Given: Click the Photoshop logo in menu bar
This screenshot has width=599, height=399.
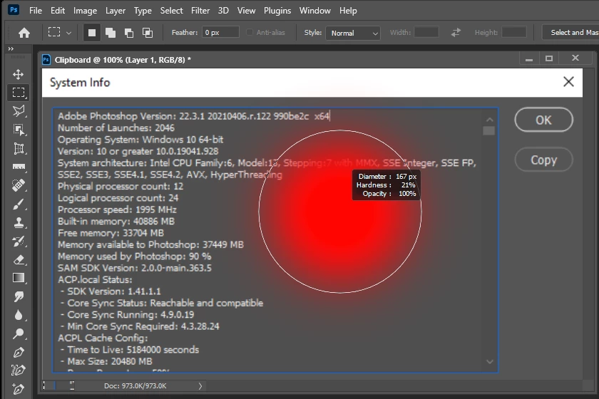Looking at the screenshot, I should point(14,10).
